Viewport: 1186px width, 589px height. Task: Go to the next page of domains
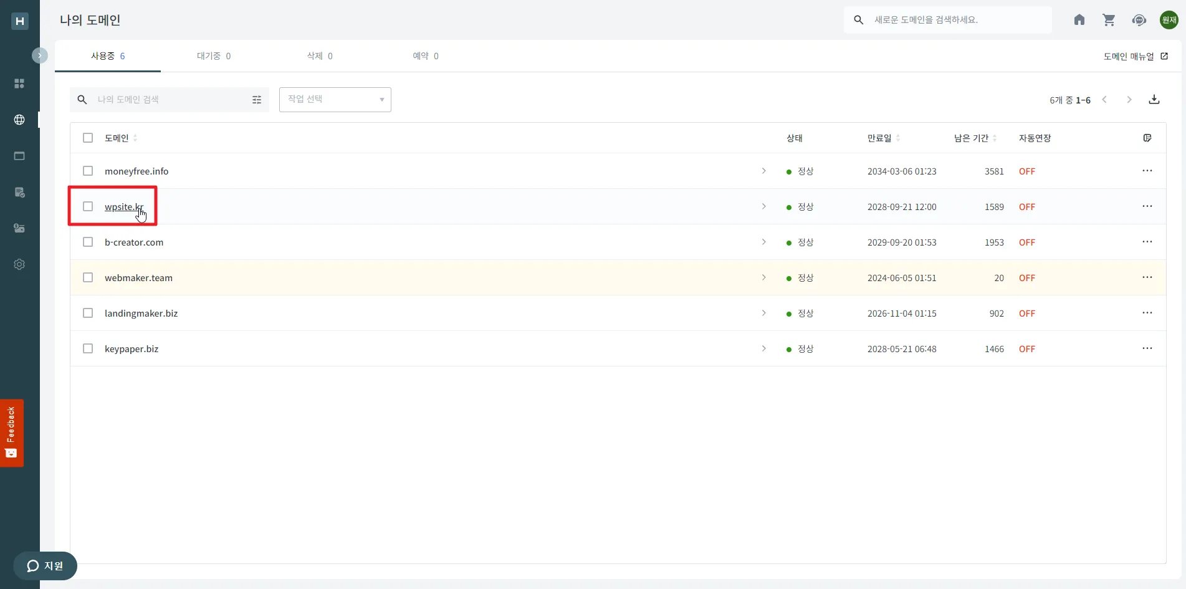[1129, 100]
